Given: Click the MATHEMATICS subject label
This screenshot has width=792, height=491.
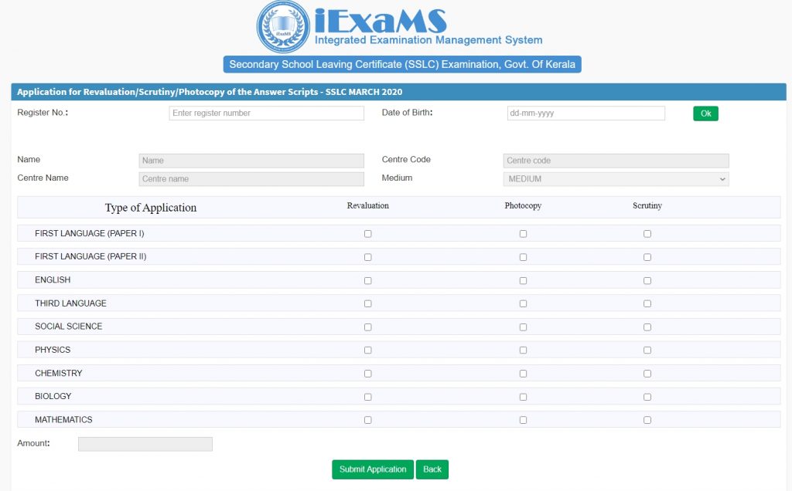Looking at the screenshot, I should pyautogui.click(x=63, y=419).
